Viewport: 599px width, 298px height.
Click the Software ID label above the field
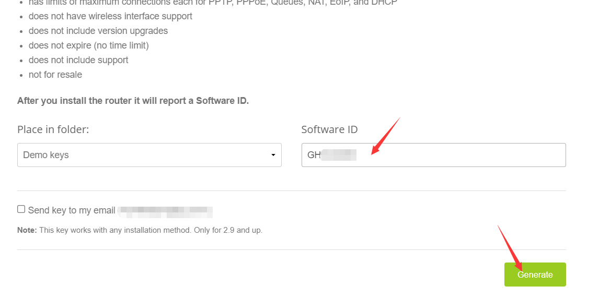point(329,129)
